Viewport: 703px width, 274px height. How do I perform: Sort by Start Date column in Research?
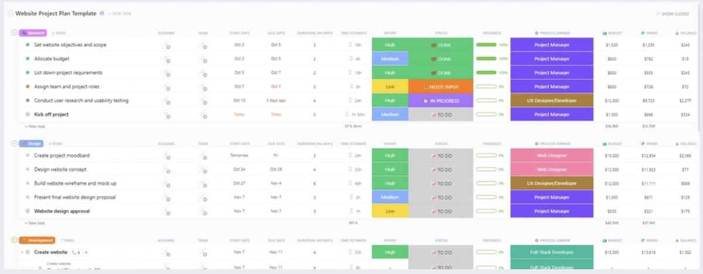pos(239,33)
